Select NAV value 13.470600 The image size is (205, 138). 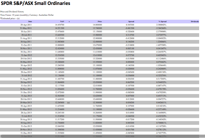click(x=60, y=32)
